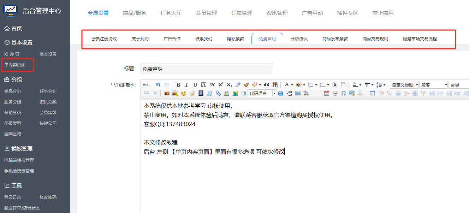Insert special character via Omega icon
This screenshot has height=213, width=469.
tap(343, 93)
